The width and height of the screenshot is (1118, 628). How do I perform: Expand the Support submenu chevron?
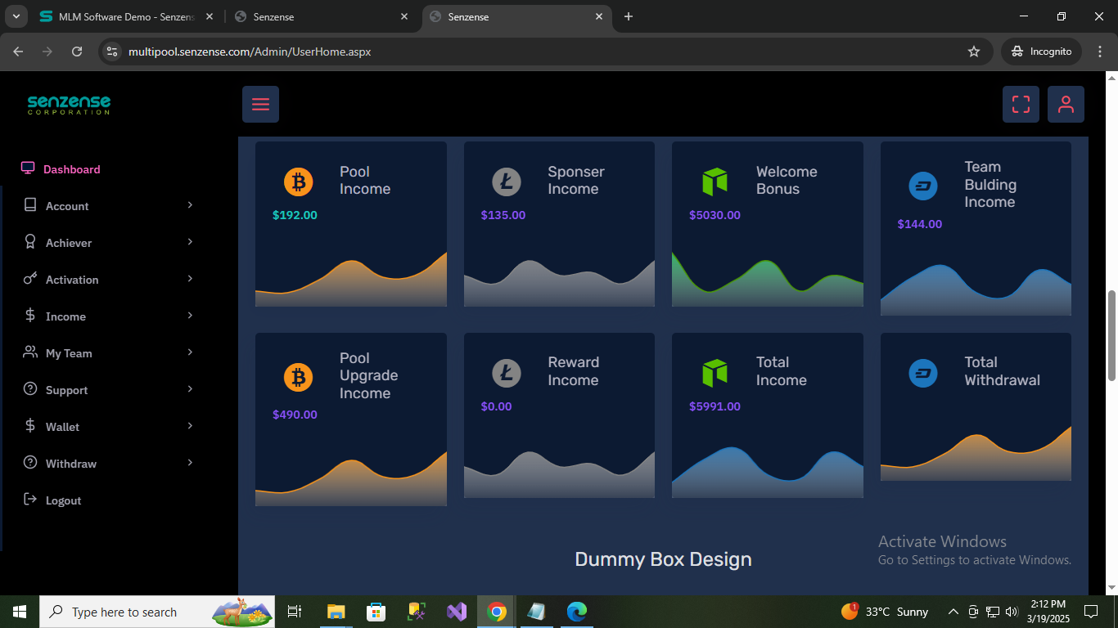pos(190,389)
